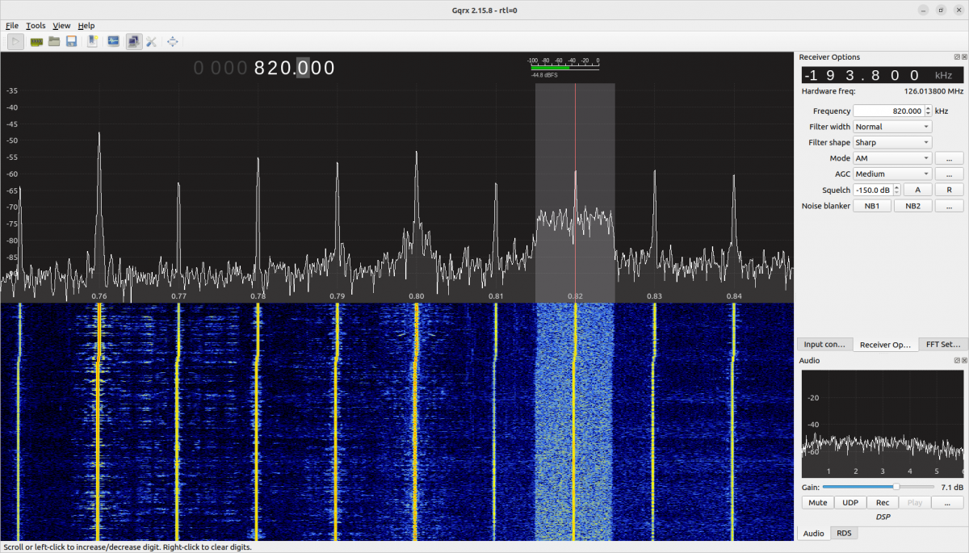
Task: Click the Rec audio button
Action: coord(883,502)
